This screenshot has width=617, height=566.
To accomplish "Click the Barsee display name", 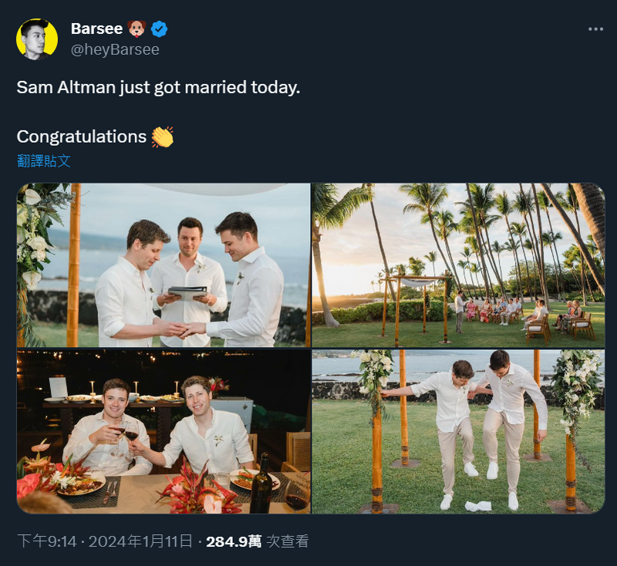I will (x=96, y=29).
